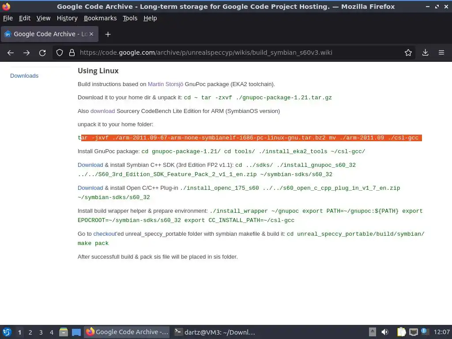Open the View menu
The image size is (452, 339).
43,18
